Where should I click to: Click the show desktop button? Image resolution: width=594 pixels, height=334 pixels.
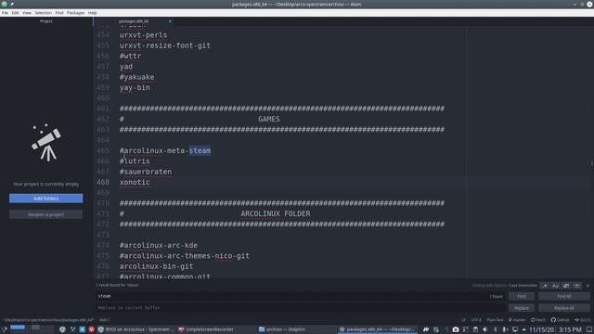[x=589, y=329]
